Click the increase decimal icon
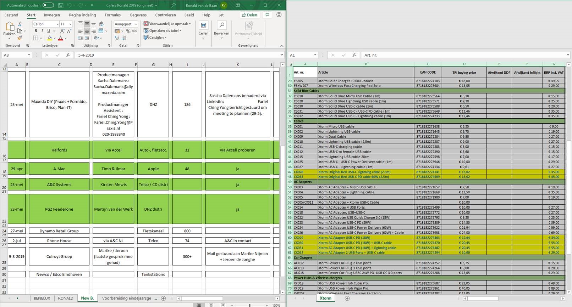This screenshot has height=307, width=572. pyautogui.click(x=117, y=38)
